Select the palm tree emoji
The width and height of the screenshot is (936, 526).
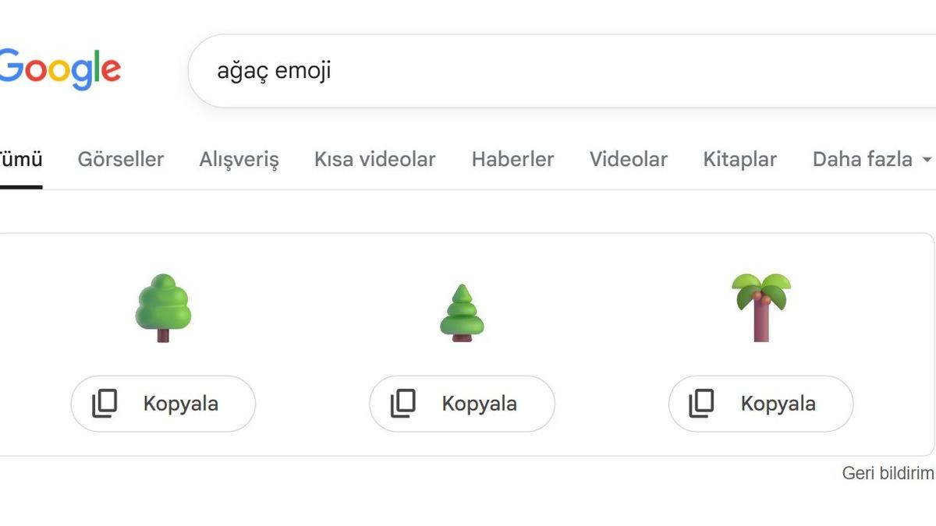tap(760, 306)
